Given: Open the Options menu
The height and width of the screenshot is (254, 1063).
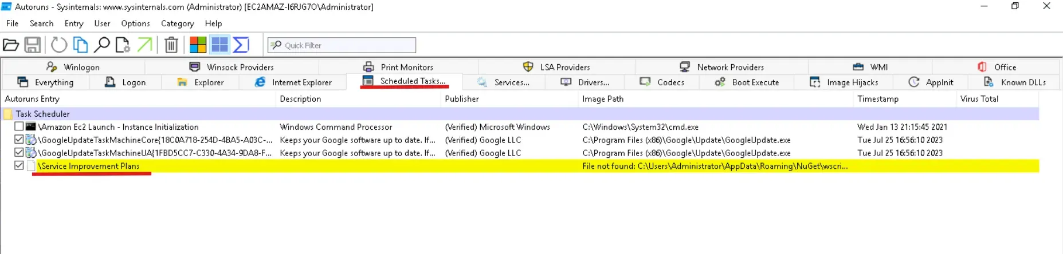Looking at the screenshot, I should click(135, 23).
